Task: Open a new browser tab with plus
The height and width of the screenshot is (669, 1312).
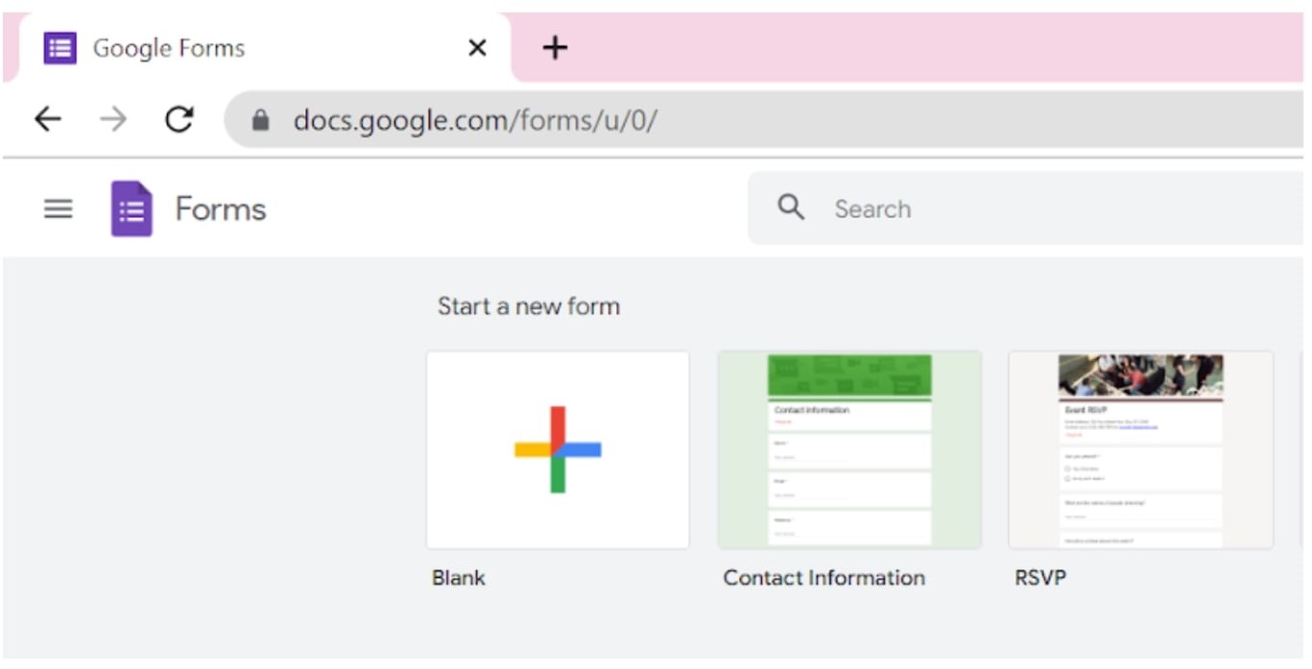Action: click(555, 47)
